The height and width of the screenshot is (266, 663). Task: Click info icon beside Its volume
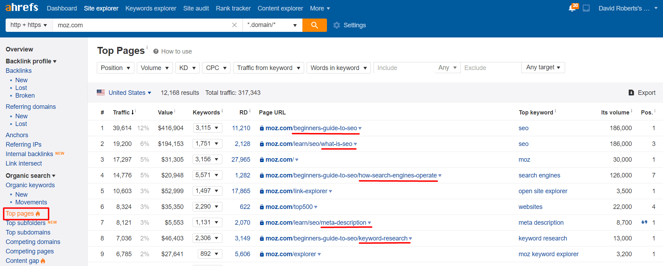click(x=631, y=111)
